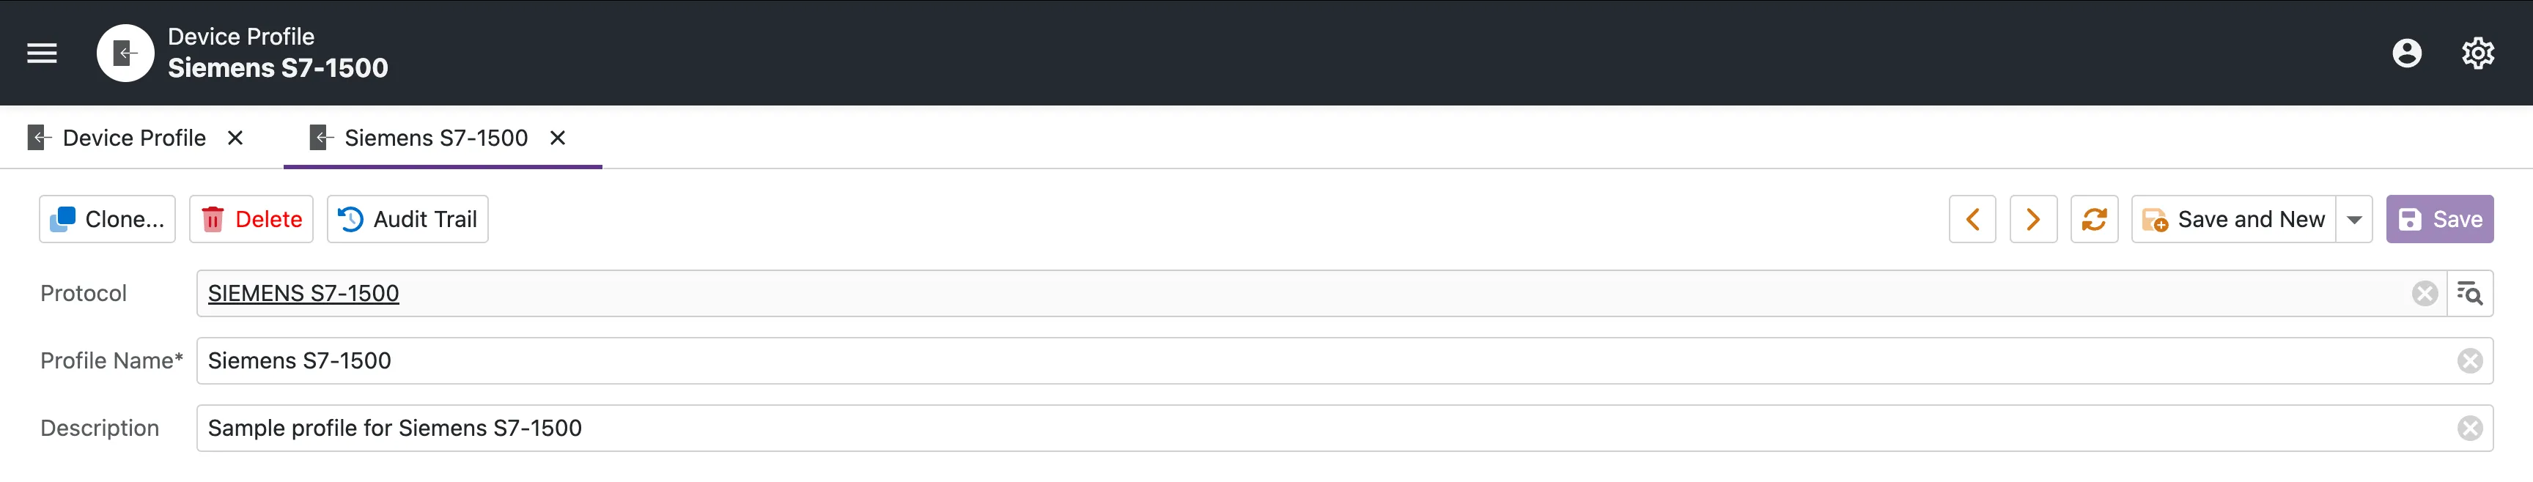Click into the Profile Name input field
The height and width of the screenshot is (482, 2533).
(1278, 361)
